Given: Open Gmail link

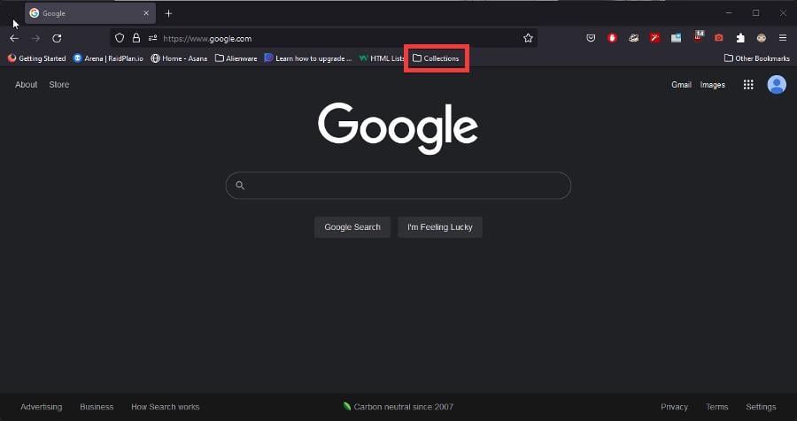Looking at the screenshot, I should coord(681,85).
